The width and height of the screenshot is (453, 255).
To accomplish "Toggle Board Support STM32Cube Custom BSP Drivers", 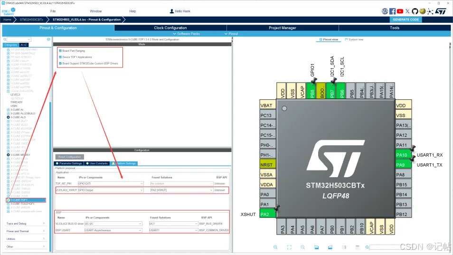I will 60,63.
